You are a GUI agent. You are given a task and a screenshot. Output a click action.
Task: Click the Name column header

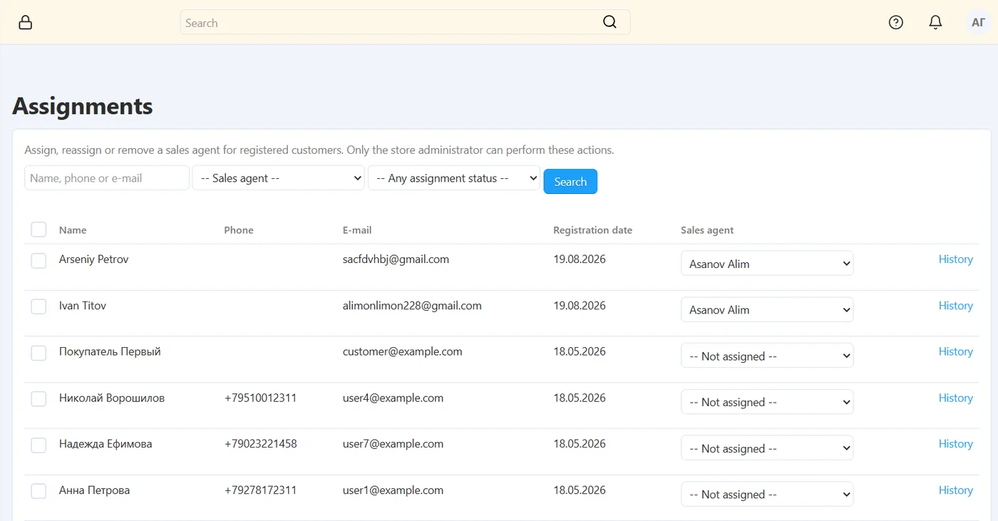[x=73, y=230]
